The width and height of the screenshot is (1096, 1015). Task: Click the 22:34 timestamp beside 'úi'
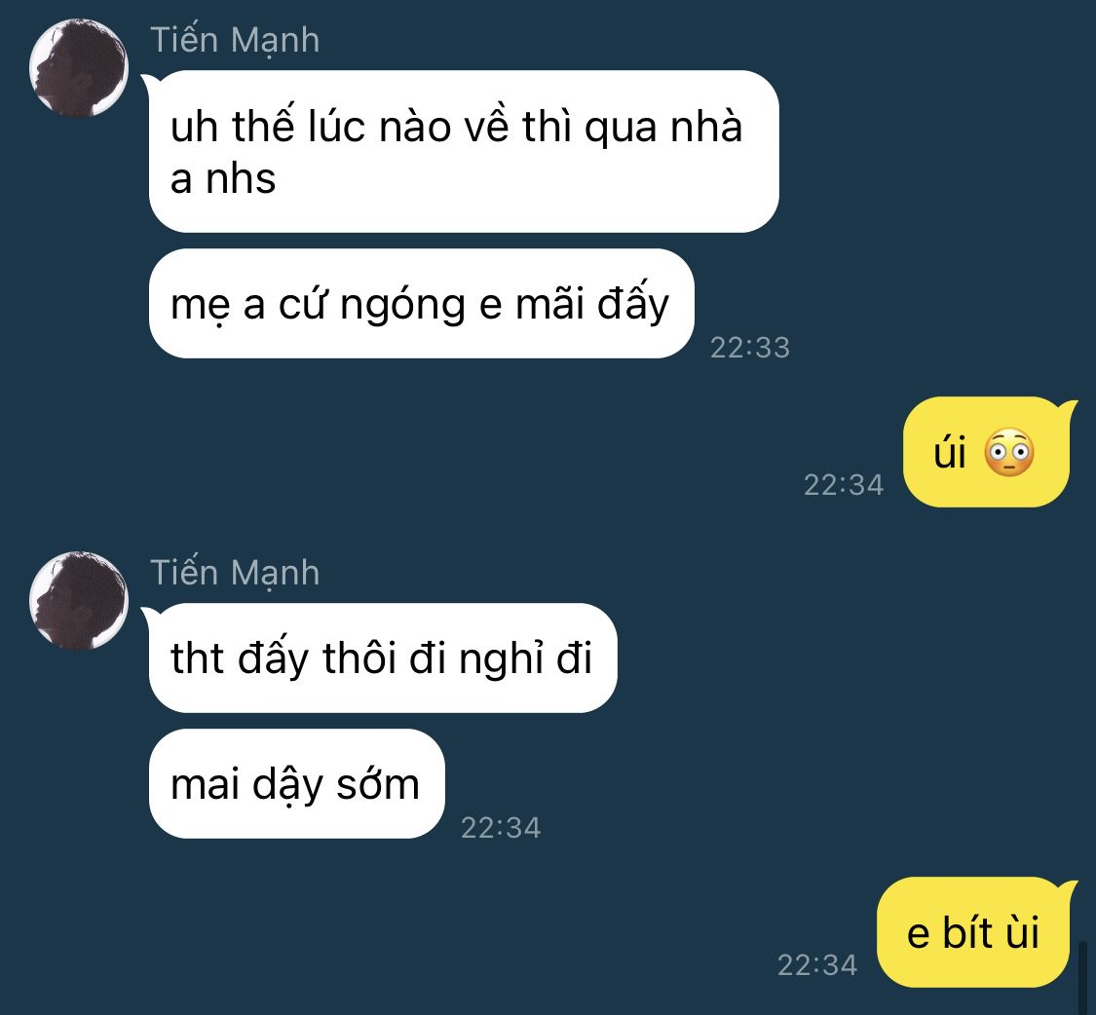[844, 484]
